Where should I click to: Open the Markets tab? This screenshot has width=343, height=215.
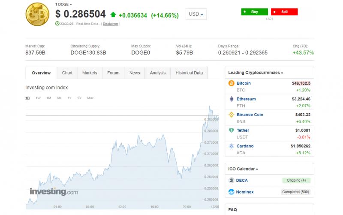(90, 73)
